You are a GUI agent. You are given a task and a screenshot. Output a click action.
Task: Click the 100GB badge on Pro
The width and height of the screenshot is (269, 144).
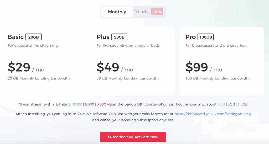coord(205,37)
